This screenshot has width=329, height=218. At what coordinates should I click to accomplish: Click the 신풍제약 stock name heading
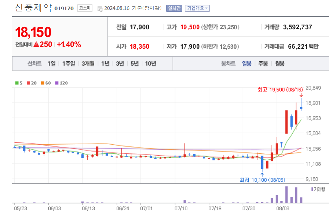point(33,8)
